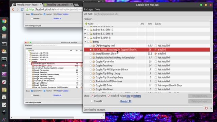Viewport: 217px width, 122px height.
Task: Sort by the Status column header
Action: tap(158, 24)
